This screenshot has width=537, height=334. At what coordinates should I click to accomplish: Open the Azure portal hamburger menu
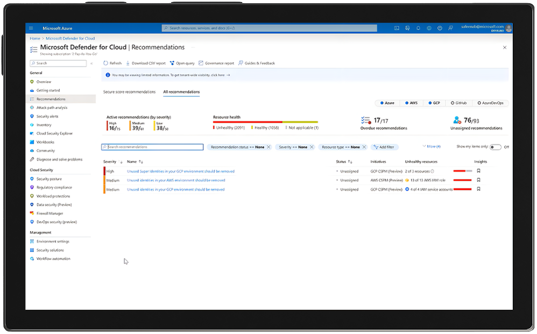[31, 28]
